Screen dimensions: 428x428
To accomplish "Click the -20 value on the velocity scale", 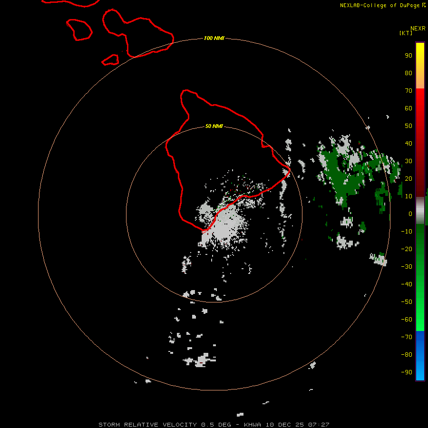I will pos(407,249).
